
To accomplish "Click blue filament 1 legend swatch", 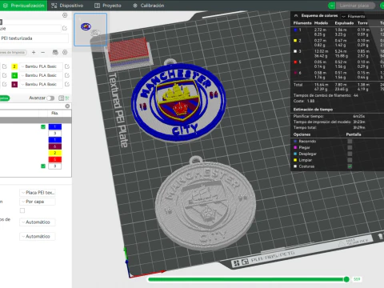I will [x=295, y=30].
